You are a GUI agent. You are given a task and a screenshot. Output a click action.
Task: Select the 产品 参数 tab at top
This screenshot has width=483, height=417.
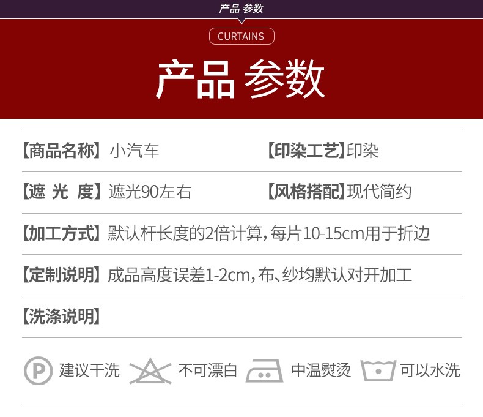point(241,9)
